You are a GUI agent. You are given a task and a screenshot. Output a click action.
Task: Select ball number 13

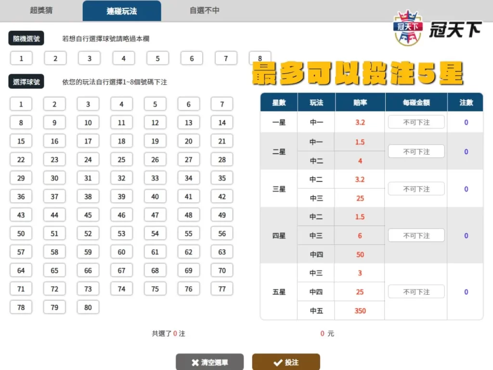(x=188, y=122)
